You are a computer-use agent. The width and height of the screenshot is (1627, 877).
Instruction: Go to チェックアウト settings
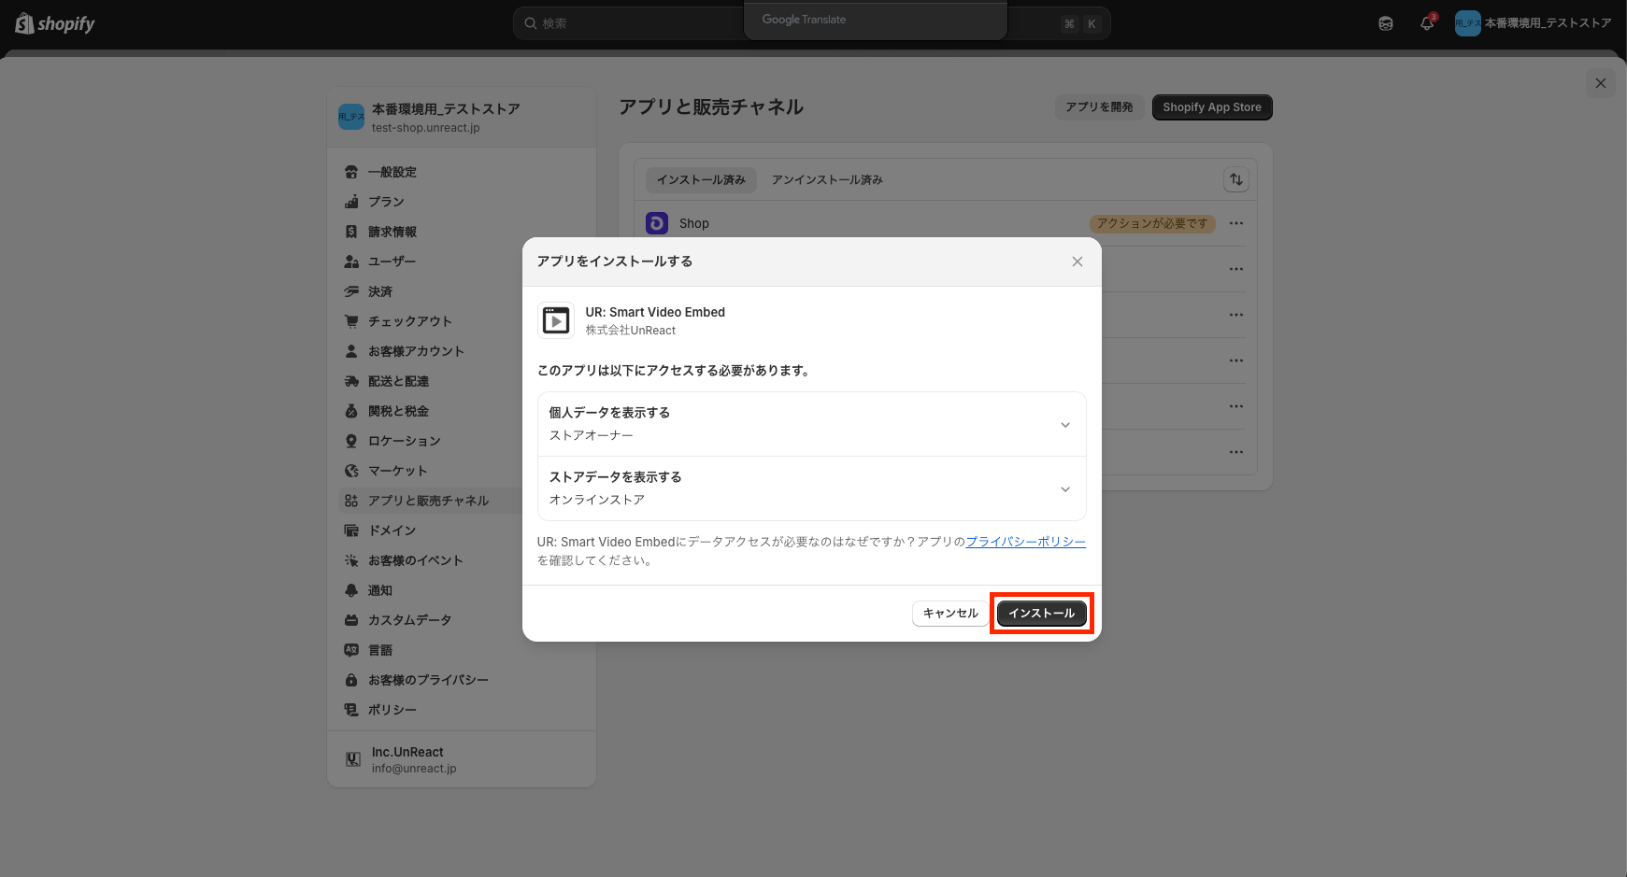point(462,321)
